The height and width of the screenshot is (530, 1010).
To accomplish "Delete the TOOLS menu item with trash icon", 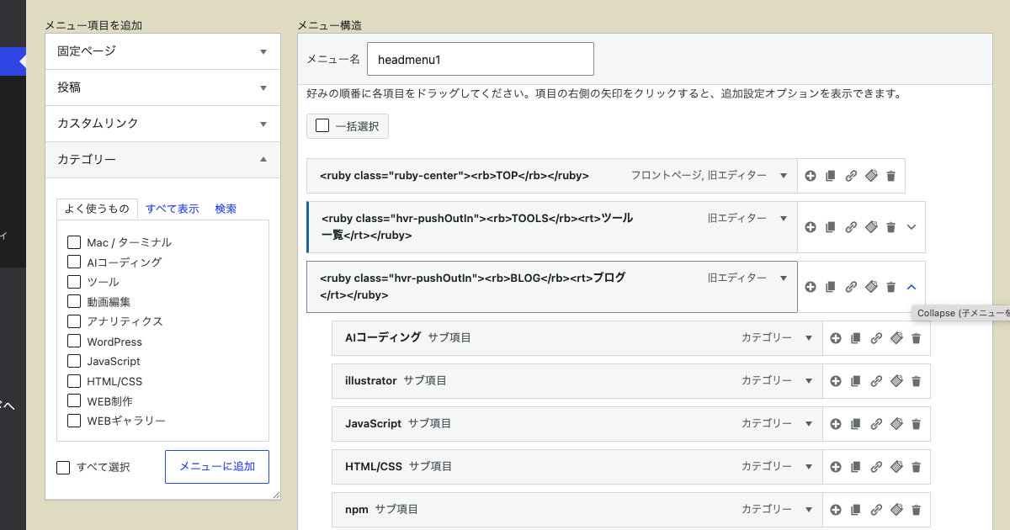I will tap(891, 227).
